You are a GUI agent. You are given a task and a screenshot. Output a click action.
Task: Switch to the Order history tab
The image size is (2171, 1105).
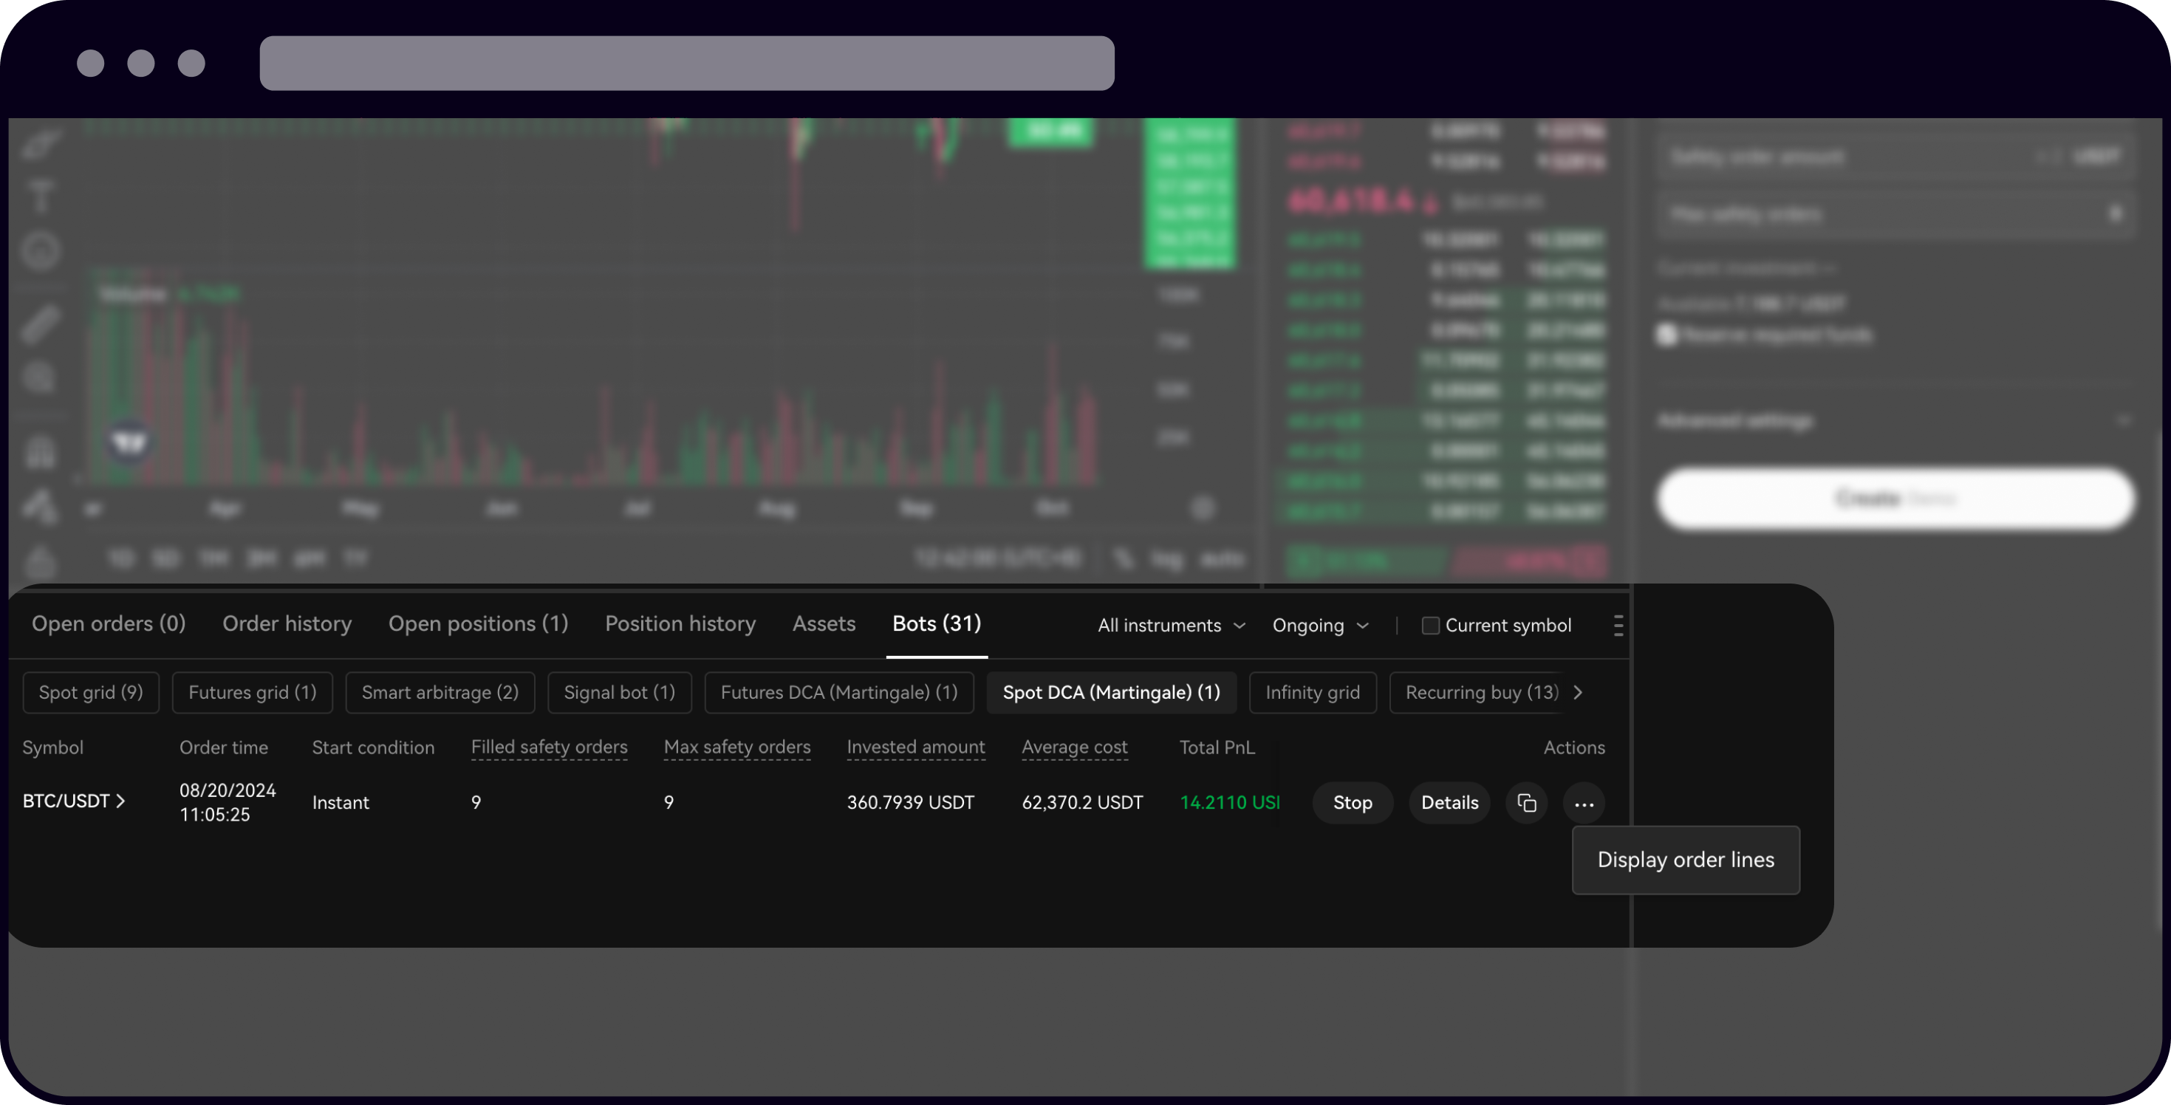pyautogui.click(x=287, y=623)
